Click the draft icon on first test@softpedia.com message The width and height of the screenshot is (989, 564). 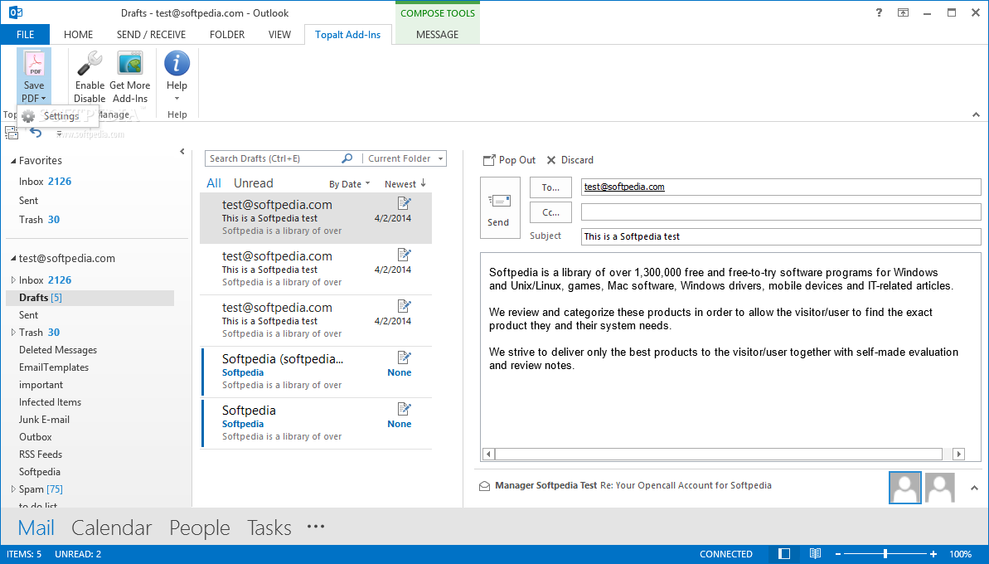[405, 203]
